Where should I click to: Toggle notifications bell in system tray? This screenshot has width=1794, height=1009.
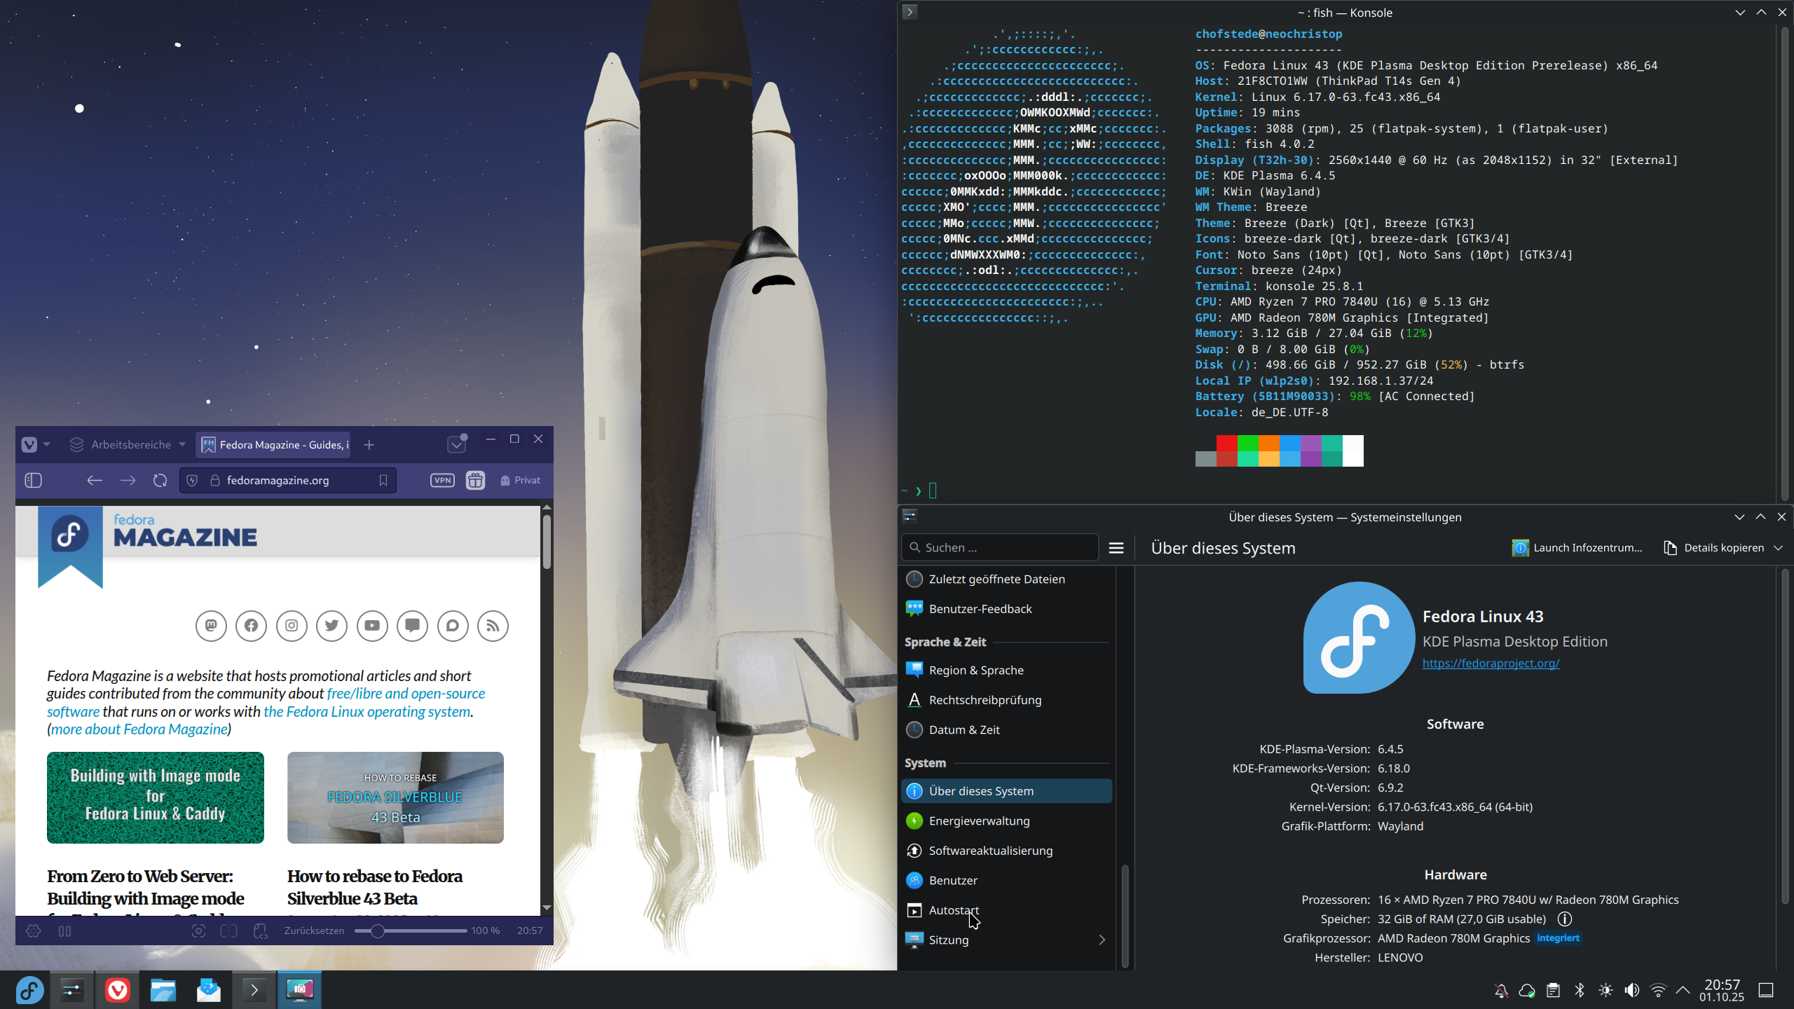coord(1501,990)
